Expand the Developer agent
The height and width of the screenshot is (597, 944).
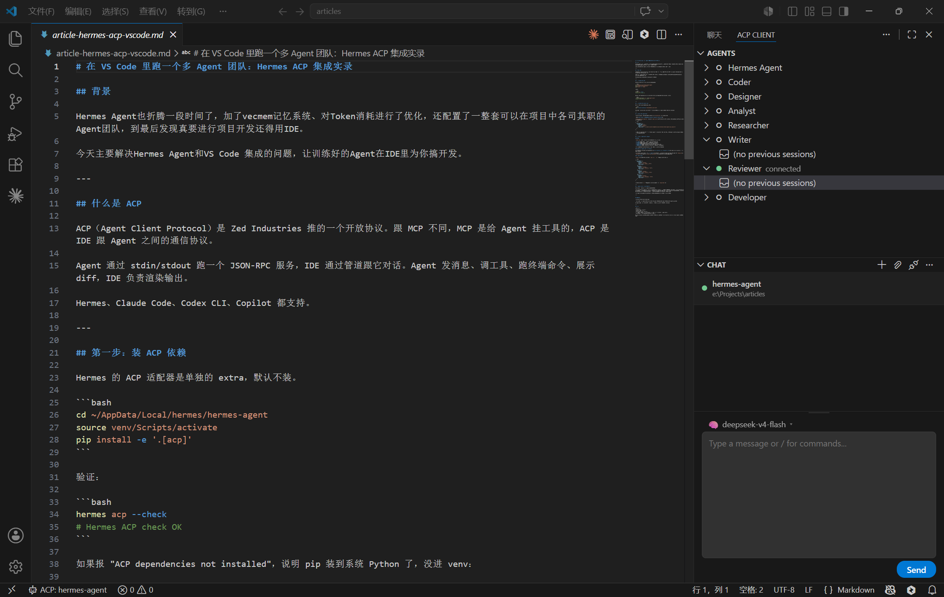click(707, 197)
